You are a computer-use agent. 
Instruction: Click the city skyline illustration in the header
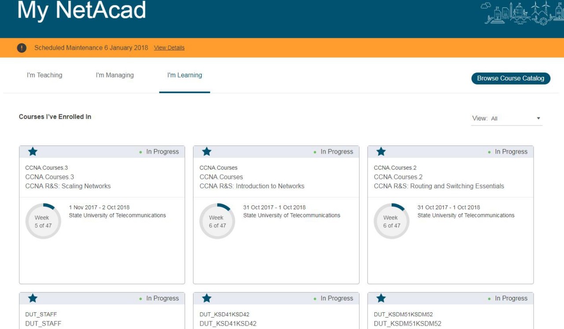[521, 13]
